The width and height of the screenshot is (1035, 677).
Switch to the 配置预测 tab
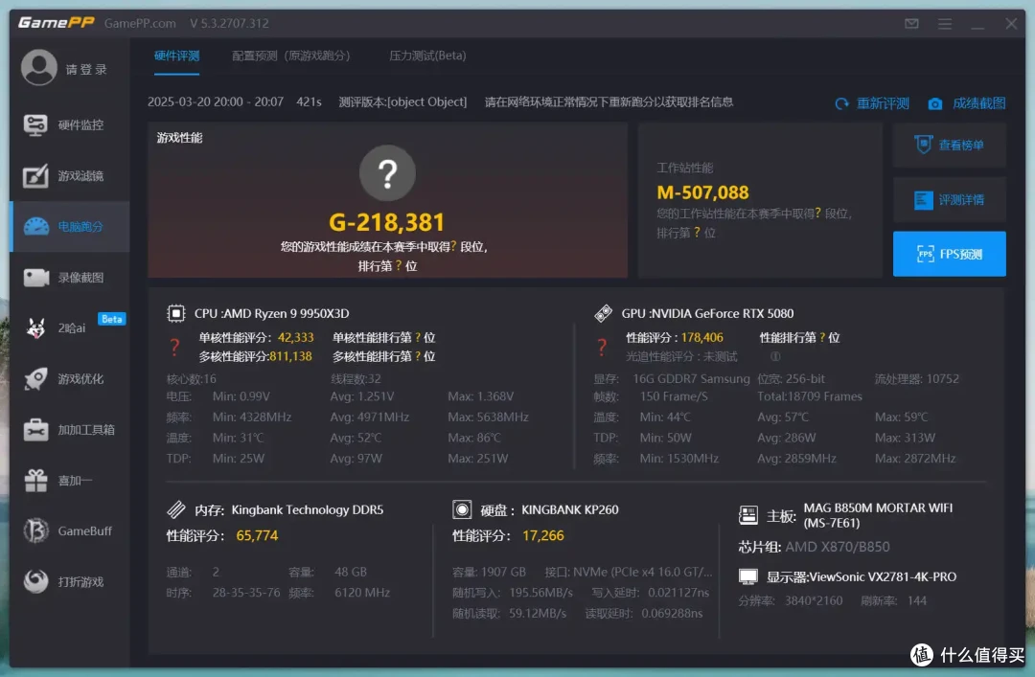291,56
